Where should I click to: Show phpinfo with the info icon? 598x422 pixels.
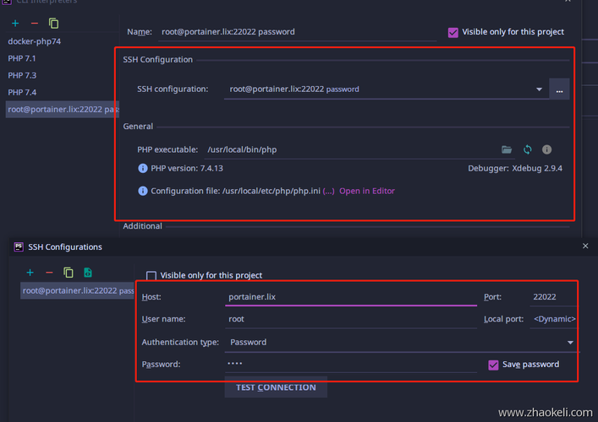pyautogui.click(x=546, y=149)
